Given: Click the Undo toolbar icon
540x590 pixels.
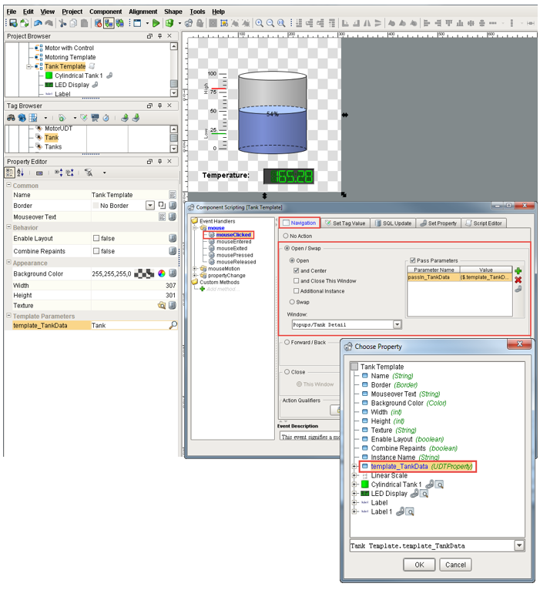Looking at the screenshot, I should click(x=38, y=23).
